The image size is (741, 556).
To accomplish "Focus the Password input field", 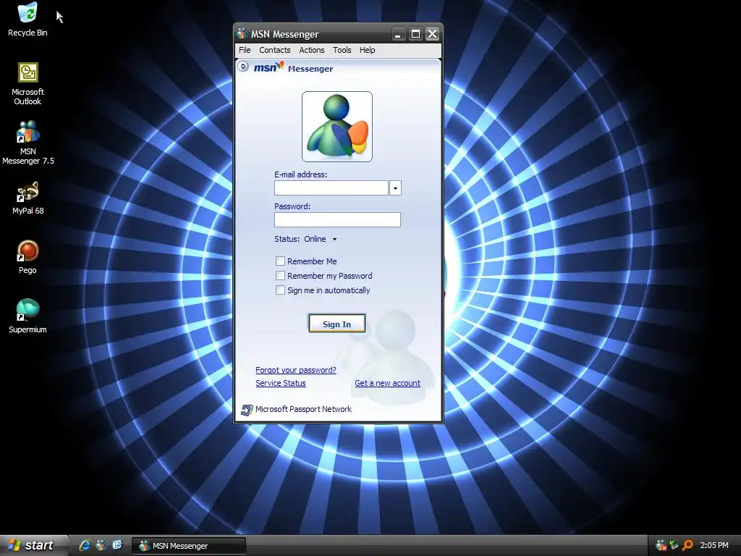I will pyautogui.click(x=337, y=220).
